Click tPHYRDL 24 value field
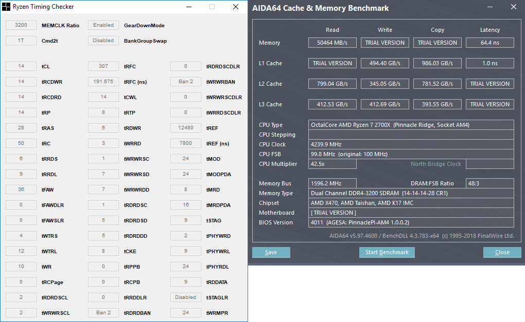 coord(186,266)
